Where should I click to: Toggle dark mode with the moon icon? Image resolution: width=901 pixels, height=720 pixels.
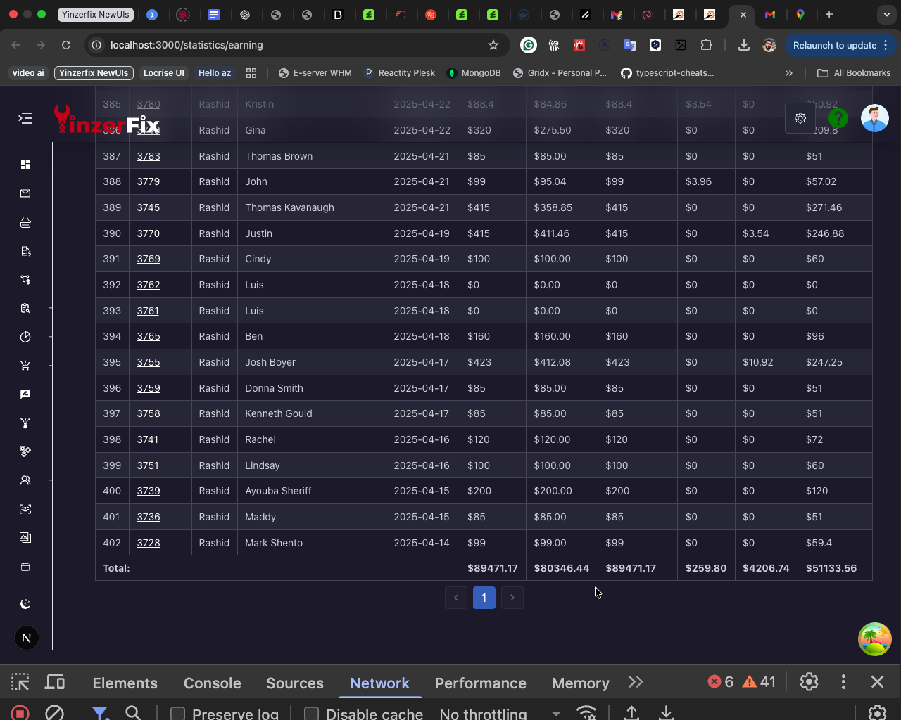(x=25, y=604)
